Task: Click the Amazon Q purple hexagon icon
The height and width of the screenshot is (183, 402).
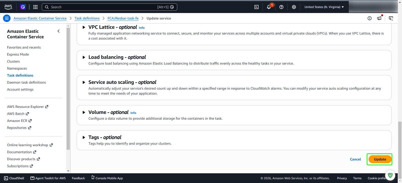Action: coord(23,7)
